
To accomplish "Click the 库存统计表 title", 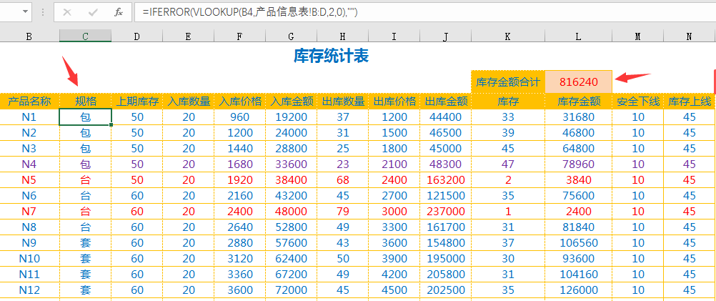I will (331, 56).
